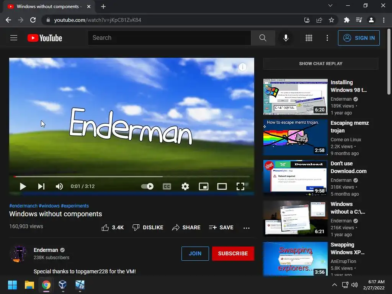Bookmark this tab star
392x294 pixels.
pos(331,20)
